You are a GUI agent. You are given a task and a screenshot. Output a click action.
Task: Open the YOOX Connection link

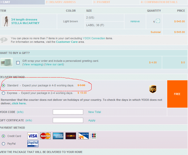94,38
